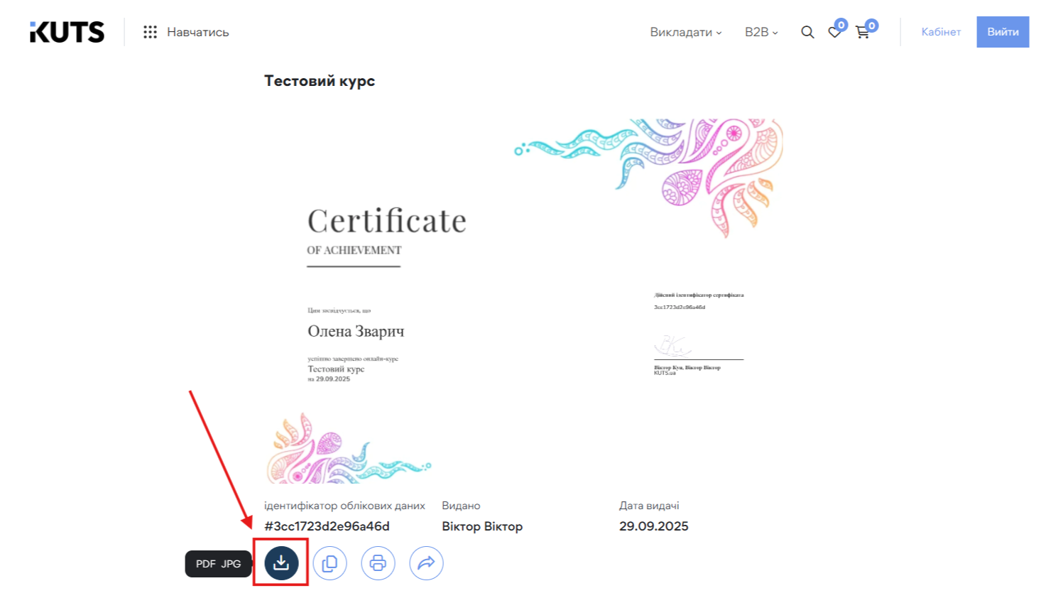Open the shopping cart icon

[862, 32]
